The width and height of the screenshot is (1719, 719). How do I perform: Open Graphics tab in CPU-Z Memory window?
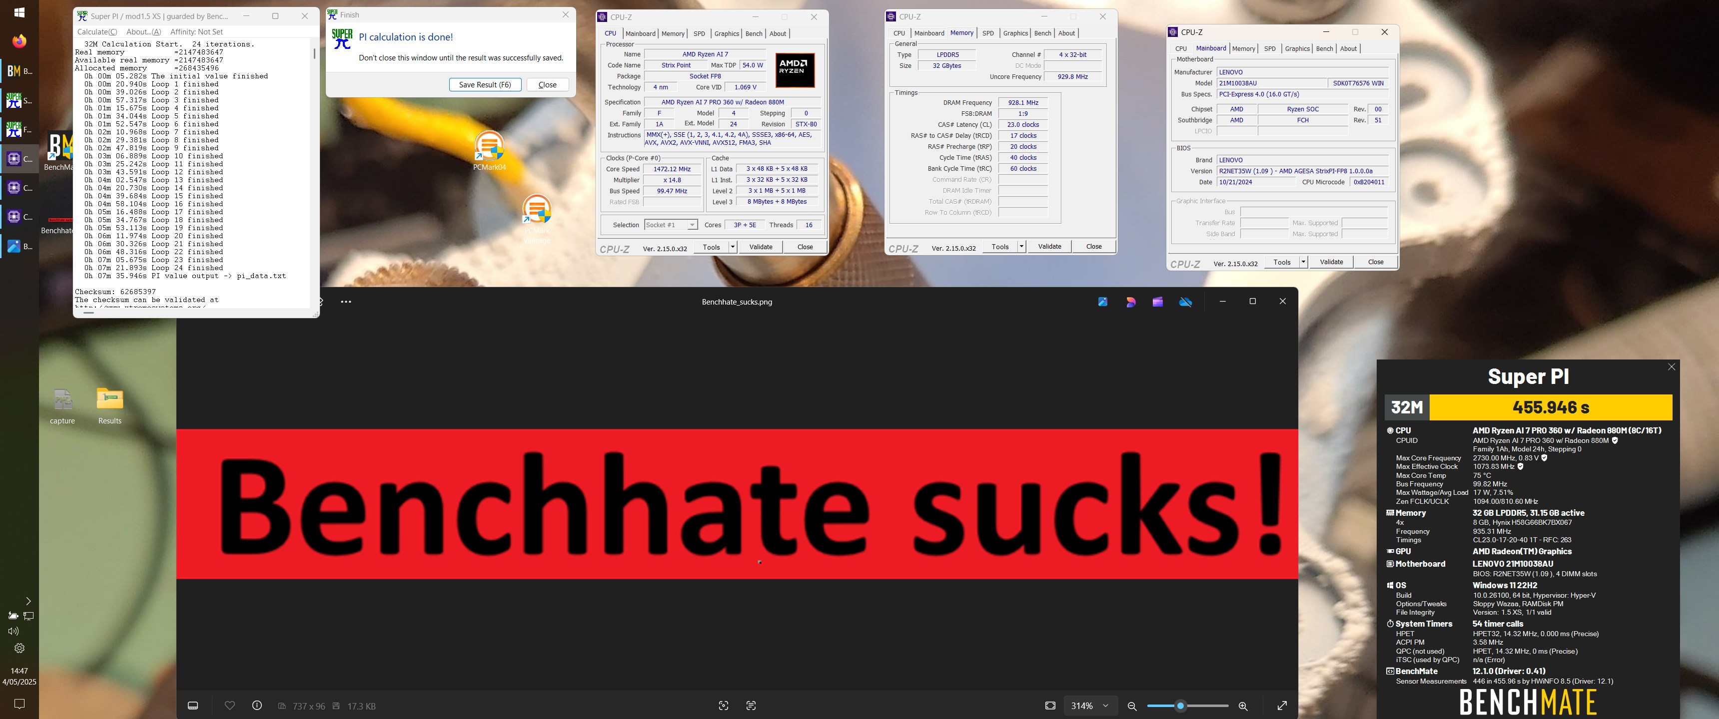click(1015, 33)
